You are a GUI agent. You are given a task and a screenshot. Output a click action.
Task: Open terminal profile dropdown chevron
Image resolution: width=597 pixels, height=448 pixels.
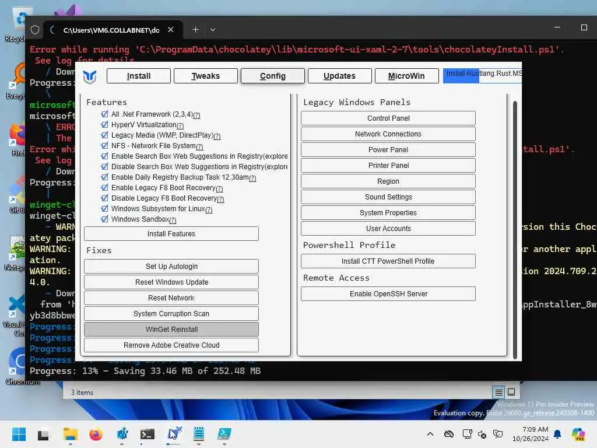point(213,30)
